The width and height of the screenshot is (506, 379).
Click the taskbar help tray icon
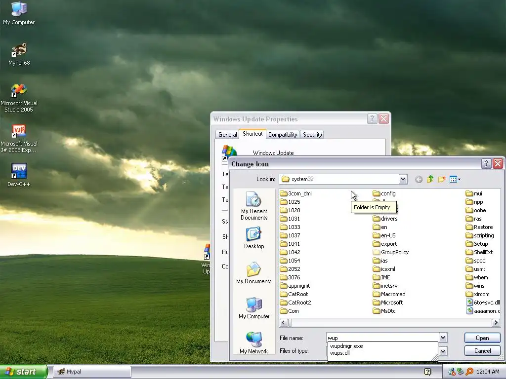pos(427,372)
